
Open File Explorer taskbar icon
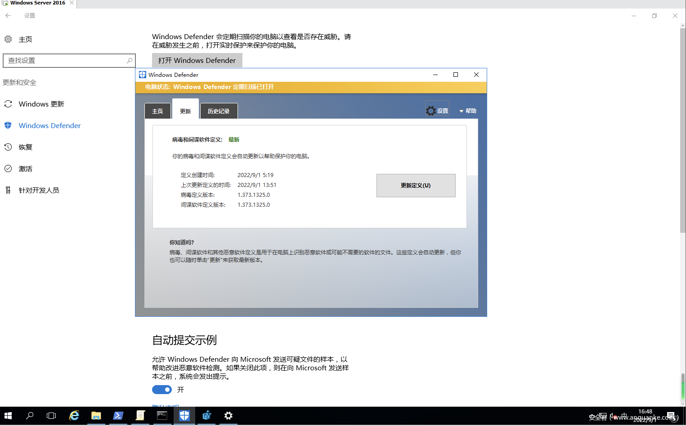(x=96, y=416)
